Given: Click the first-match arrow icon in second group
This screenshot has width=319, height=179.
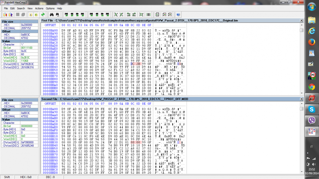Looking at the screenshot, I should click(91, 14).
